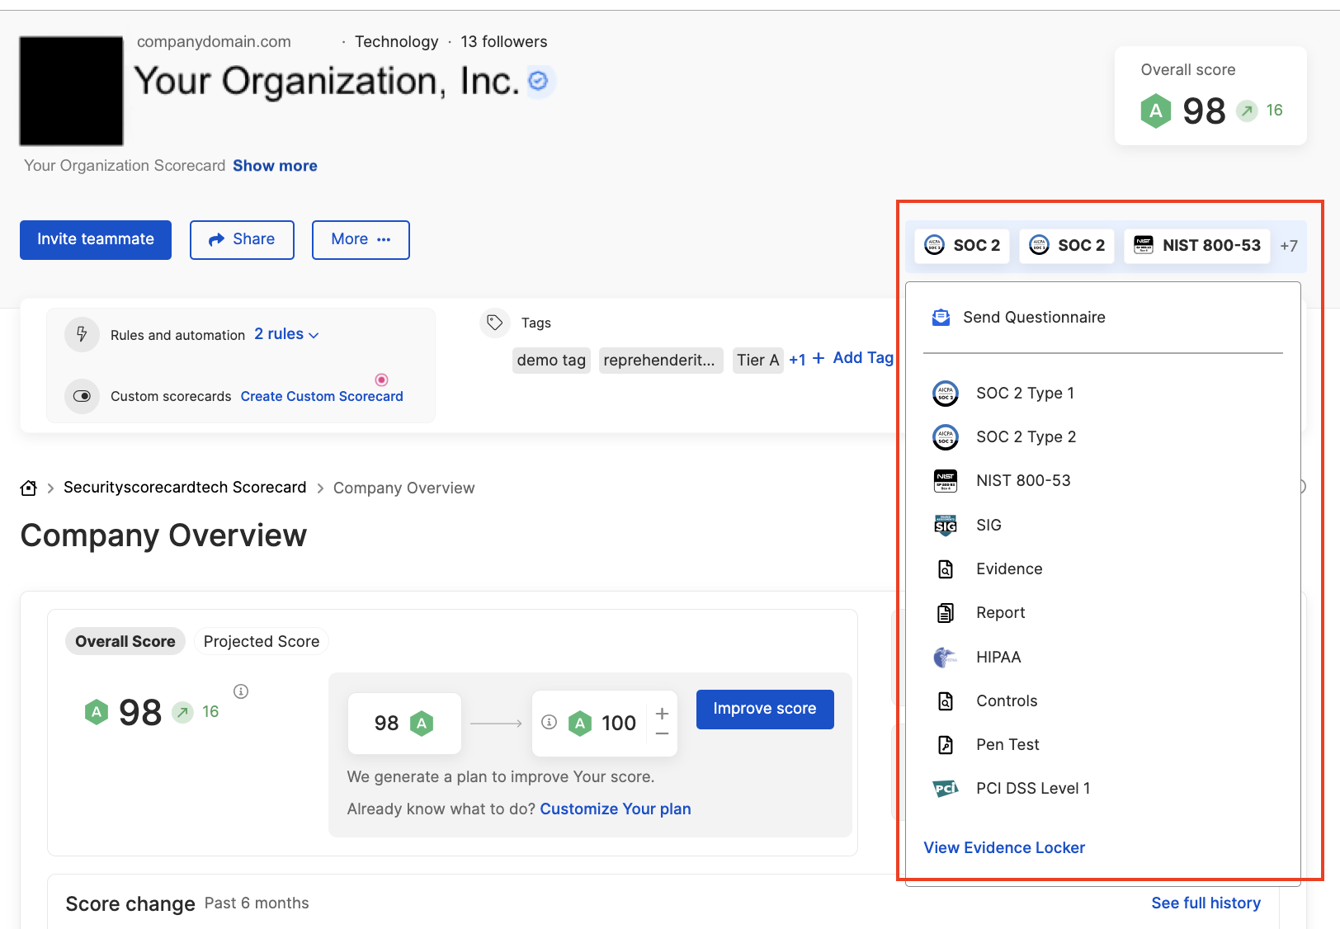Click the Evidence document icon

(x=946, y=569)
